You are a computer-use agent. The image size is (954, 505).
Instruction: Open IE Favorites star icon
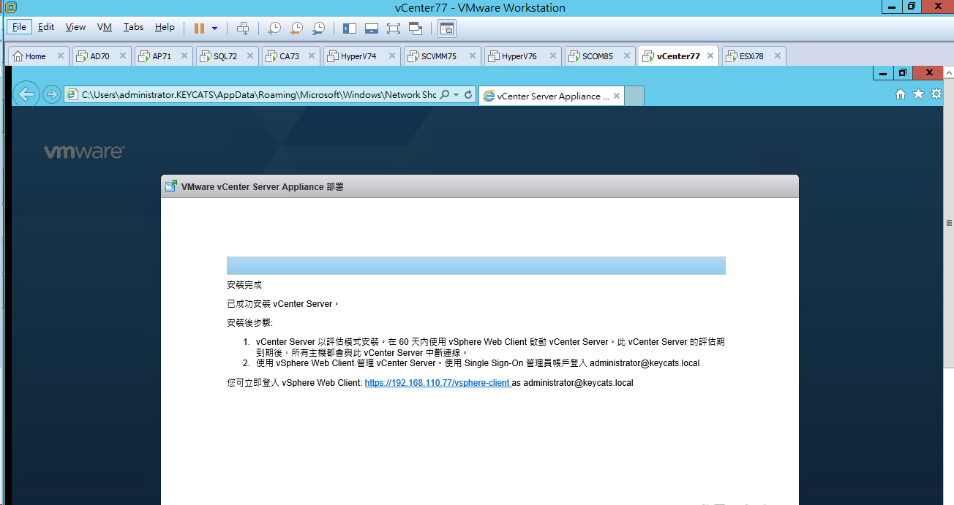[x=919, y=94]
